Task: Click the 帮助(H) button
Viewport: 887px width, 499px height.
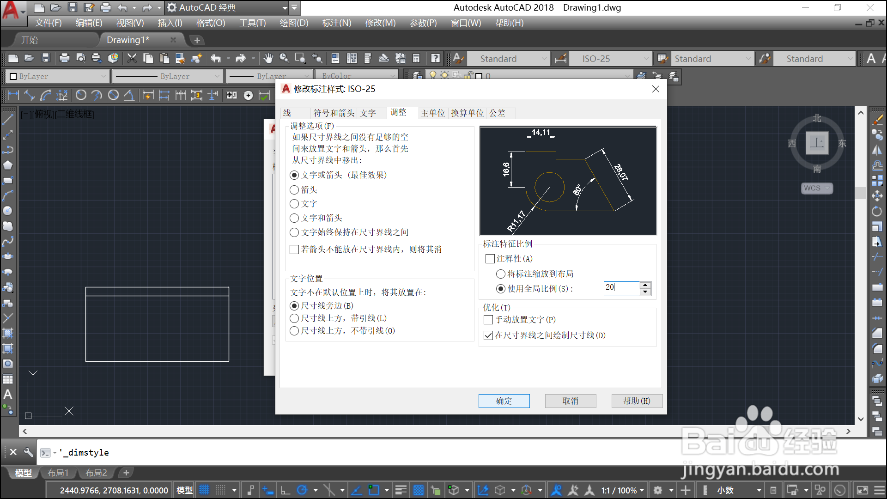Action: (x=637, y=401)
